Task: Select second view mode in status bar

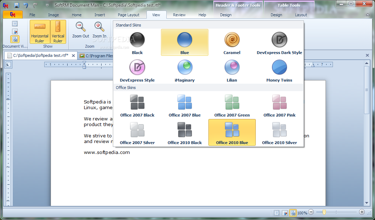Action: click(284, 213)
